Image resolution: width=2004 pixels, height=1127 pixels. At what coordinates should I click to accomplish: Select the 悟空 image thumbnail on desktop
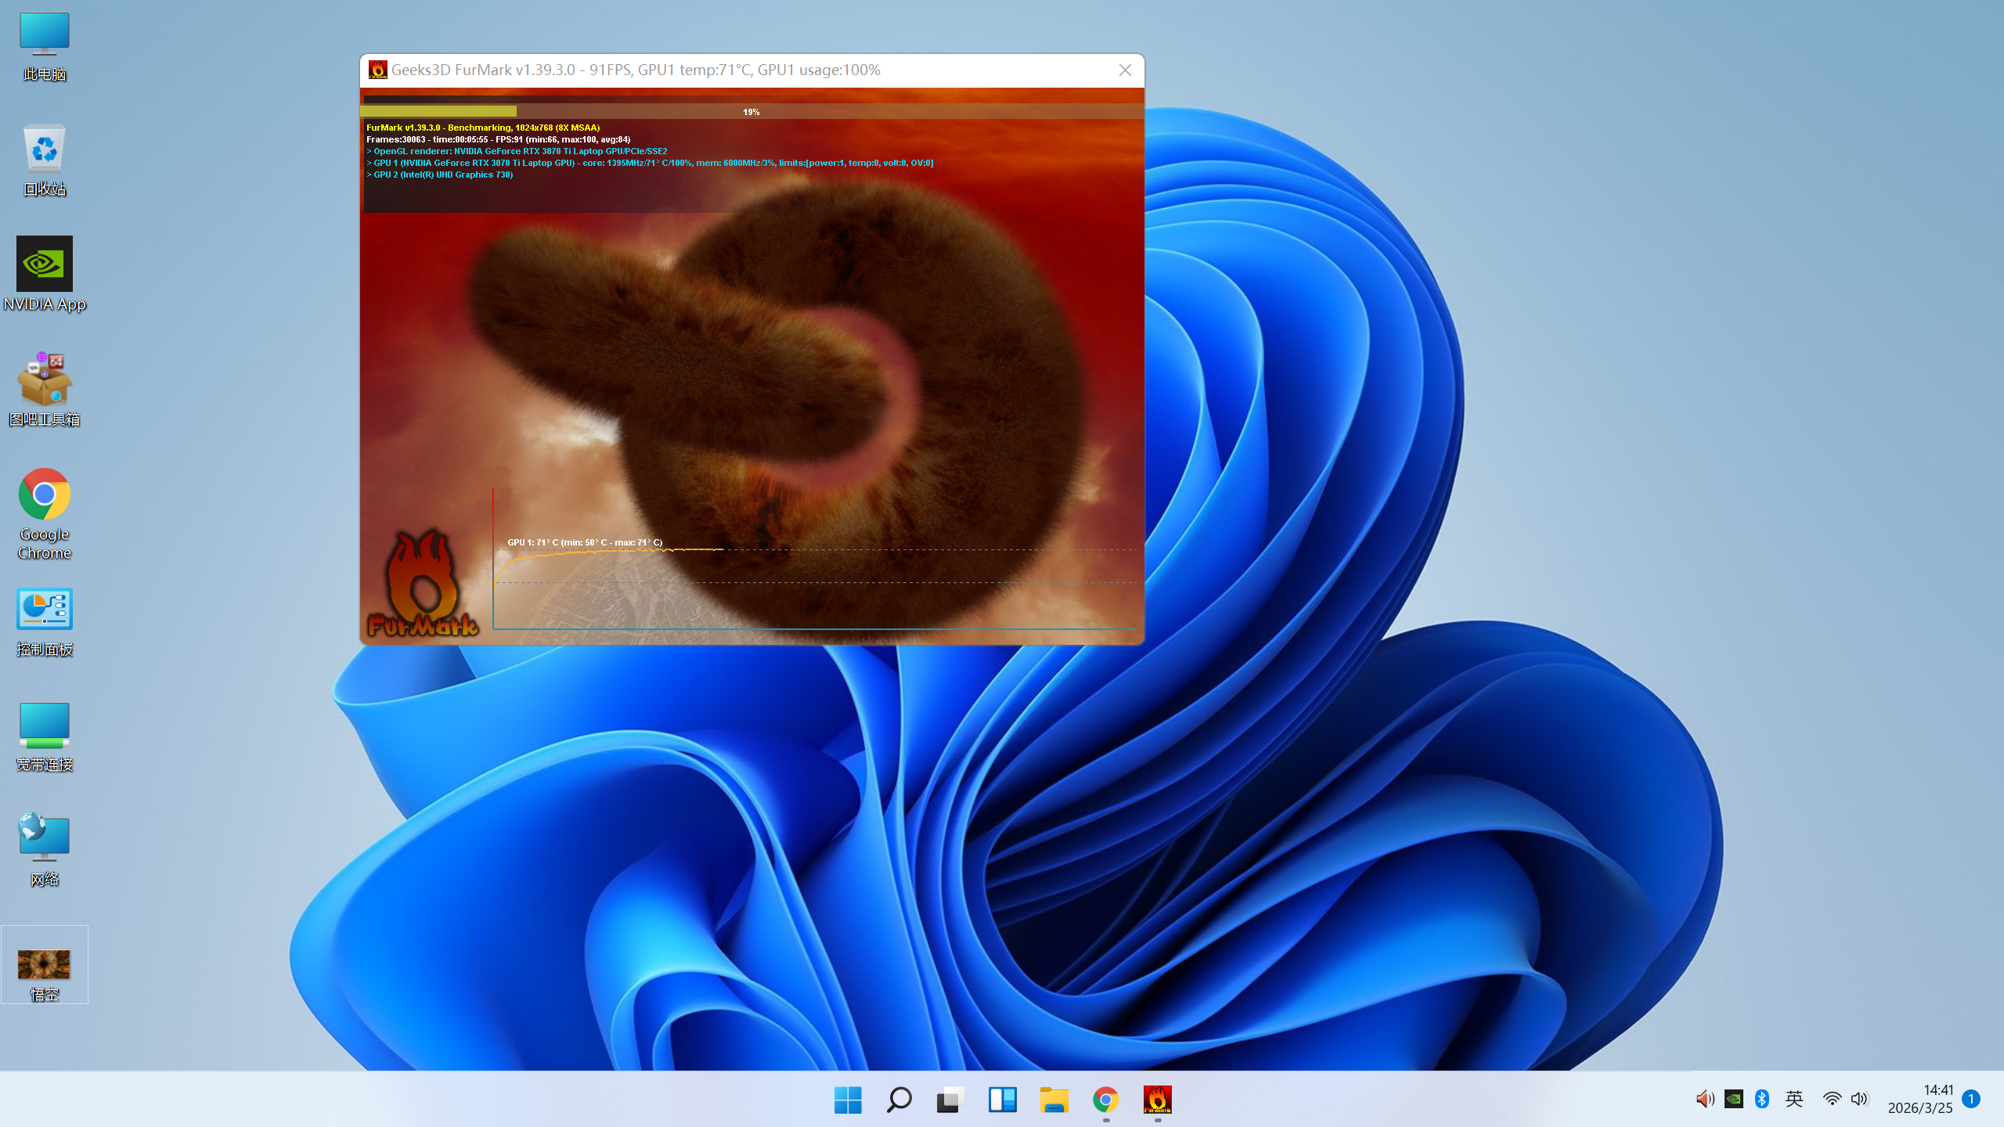(45, 964)
